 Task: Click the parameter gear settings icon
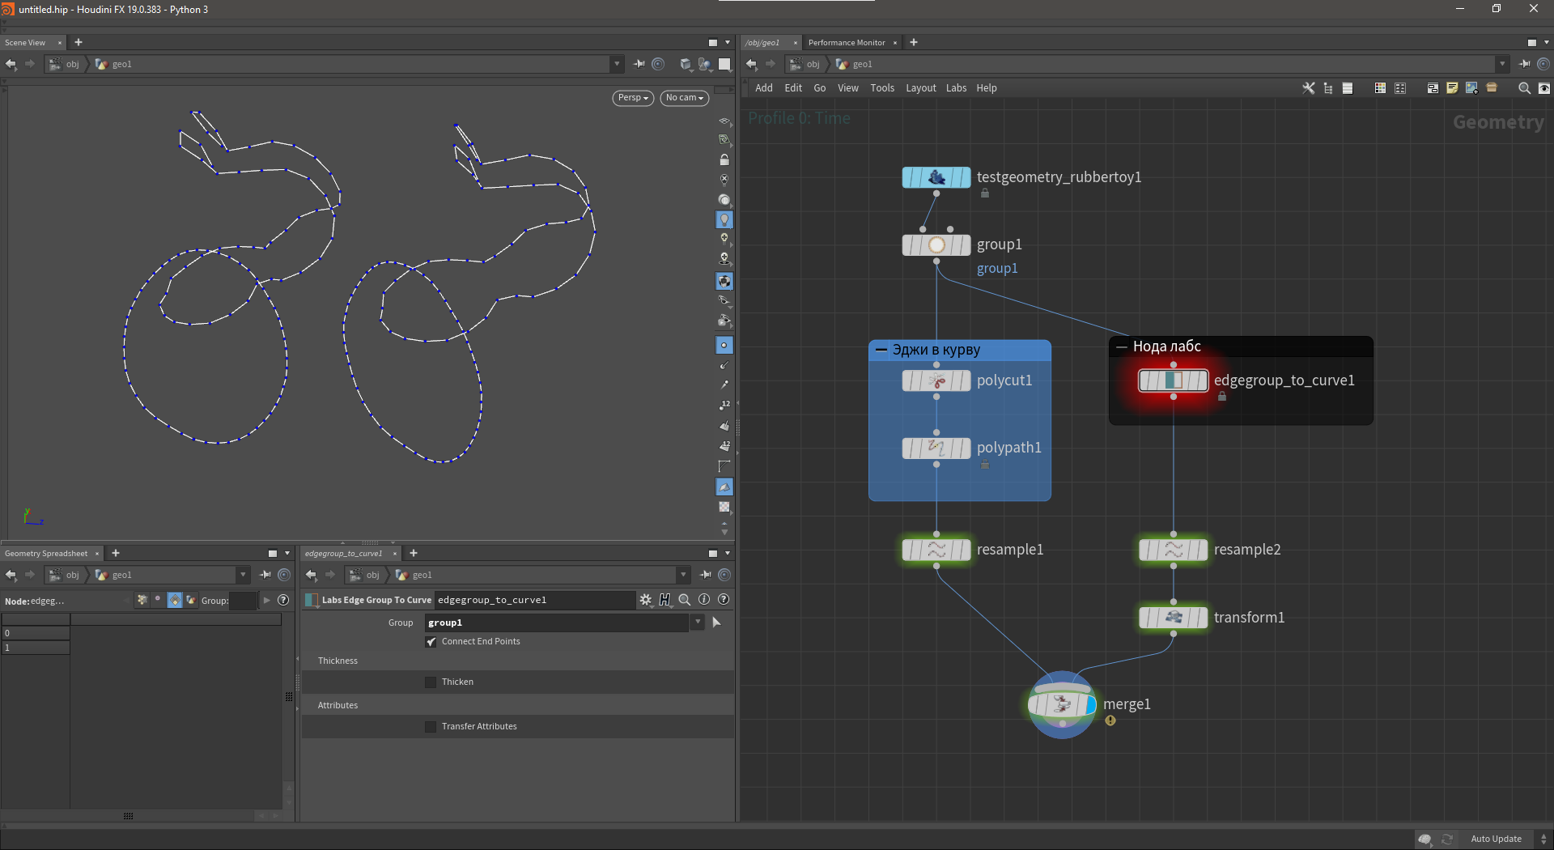pos(645,600)
